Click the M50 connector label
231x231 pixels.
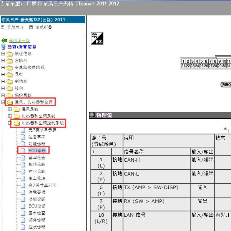point(226,85)
